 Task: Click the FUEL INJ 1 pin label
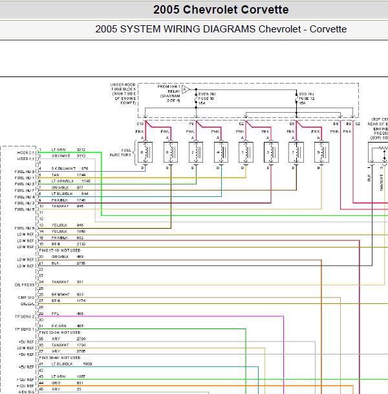25,178
